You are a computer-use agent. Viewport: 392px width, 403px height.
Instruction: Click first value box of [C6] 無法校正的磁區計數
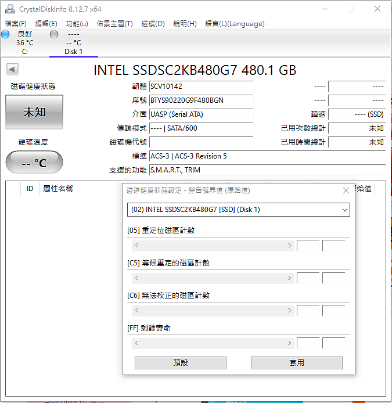308,311
